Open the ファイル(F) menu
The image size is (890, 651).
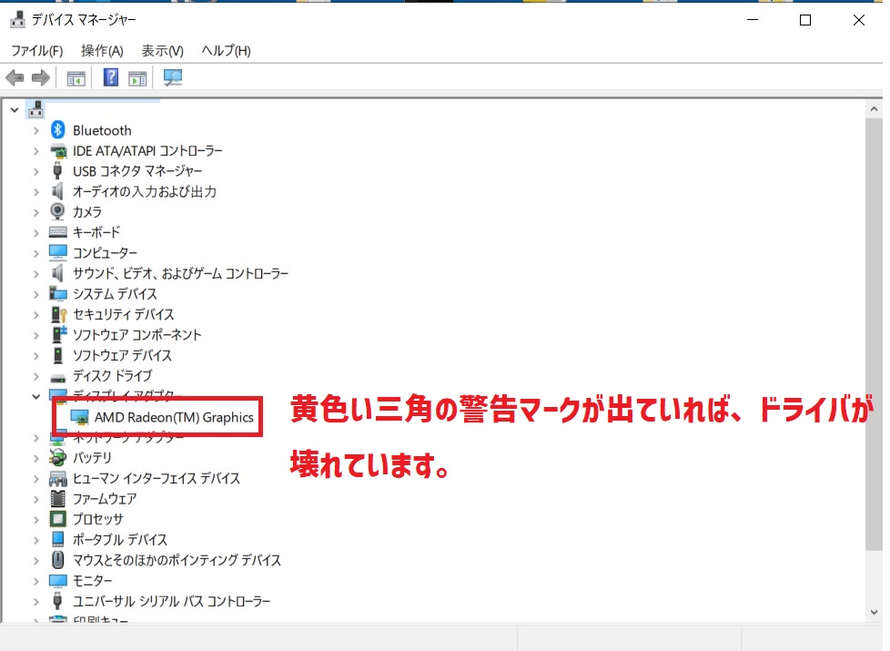[36, 51]
